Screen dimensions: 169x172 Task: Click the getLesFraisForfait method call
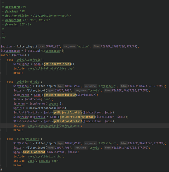click(x=68, y=121)
